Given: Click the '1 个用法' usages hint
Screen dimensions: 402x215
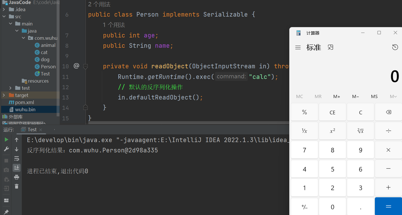Looking at the screenshot, I should pos(114,25).
